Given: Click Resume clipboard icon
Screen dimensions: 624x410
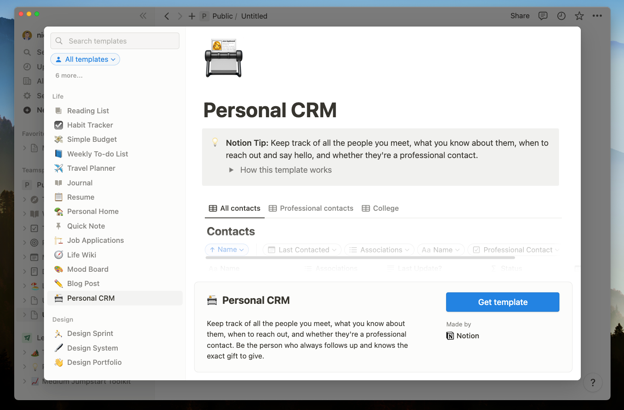Looking at the screenshot, I should click(x=59, y=197).
